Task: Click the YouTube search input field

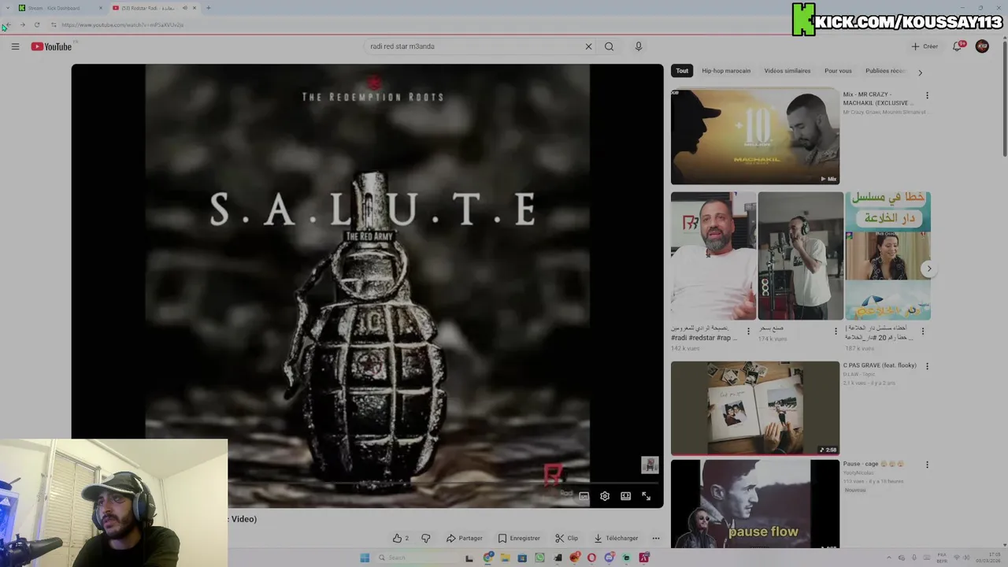Action: 472,46
